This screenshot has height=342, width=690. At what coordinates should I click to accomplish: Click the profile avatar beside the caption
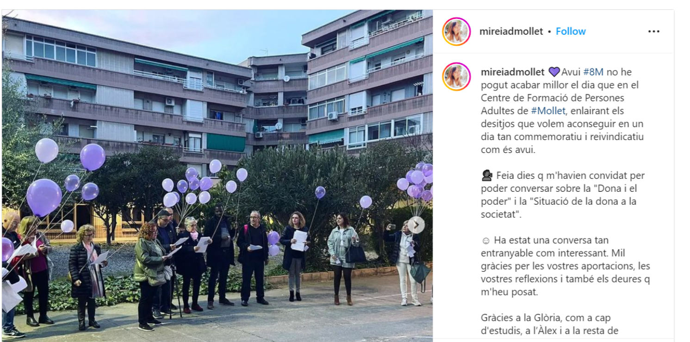[x=456, y=76]
